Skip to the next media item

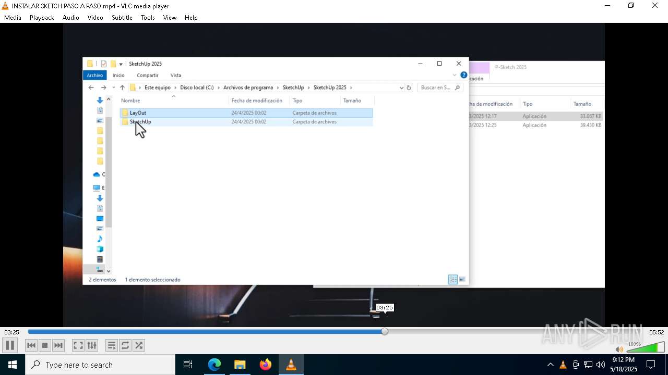coord(58,345)
